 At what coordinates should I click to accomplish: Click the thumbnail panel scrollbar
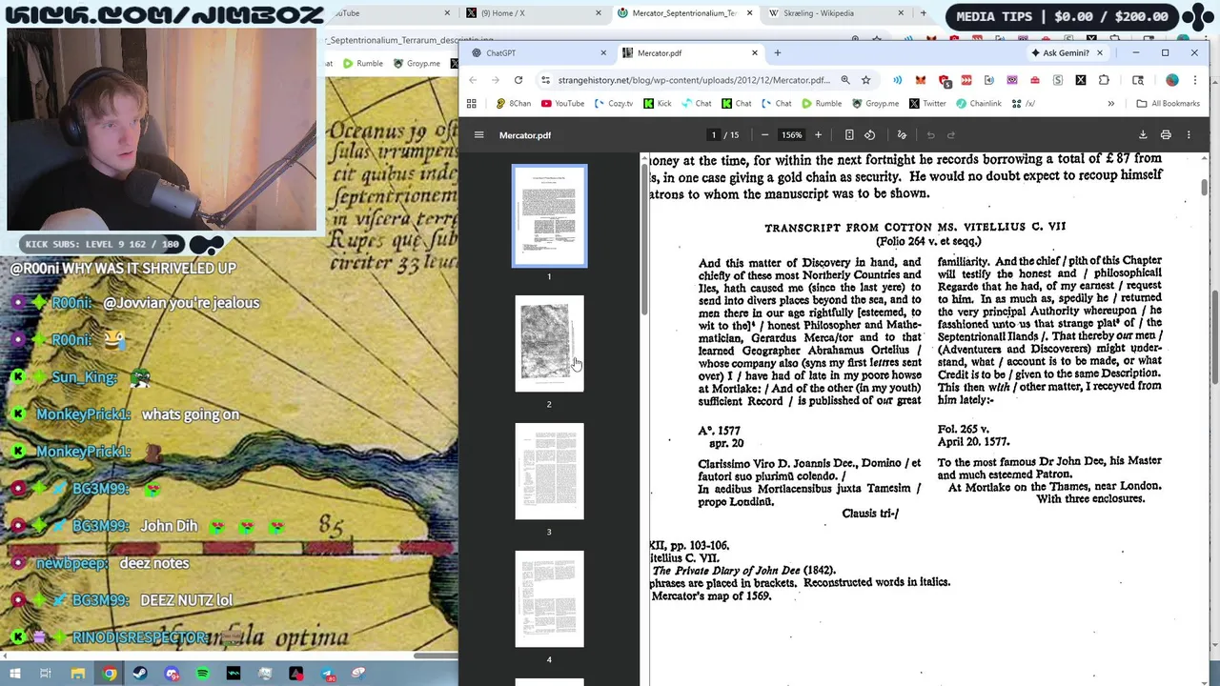(x=643, y=238)
